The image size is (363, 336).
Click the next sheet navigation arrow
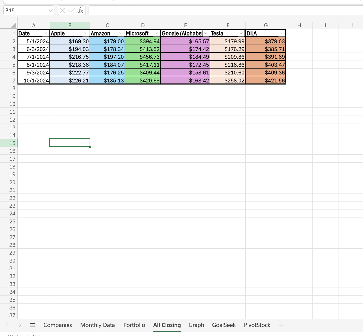tap(20, 325)
